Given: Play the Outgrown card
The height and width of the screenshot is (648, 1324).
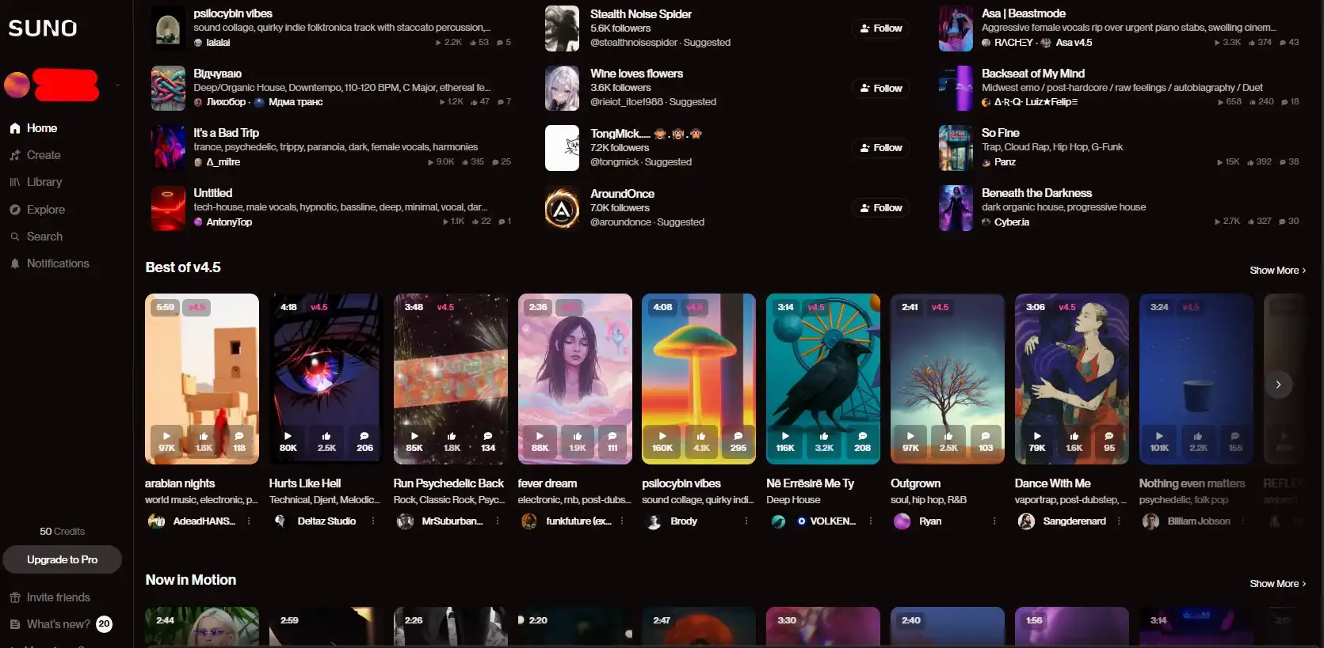Looking at the screenshot, I should (910, 441).
